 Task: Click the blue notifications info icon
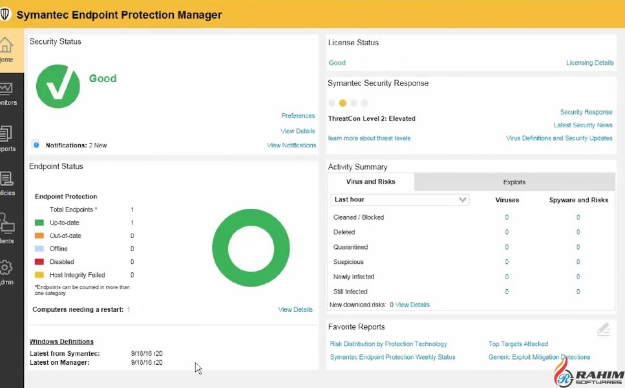pos(36,145)
